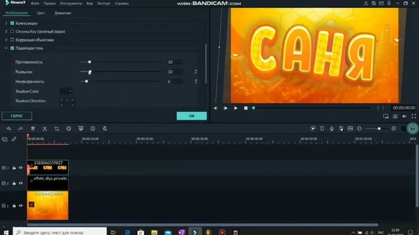Step back one frame in preview
This screenshot has width=419, height=235.
215,108
